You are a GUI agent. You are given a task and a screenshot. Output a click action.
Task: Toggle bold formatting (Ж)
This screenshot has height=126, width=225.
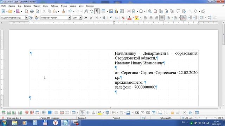point(86,18)
